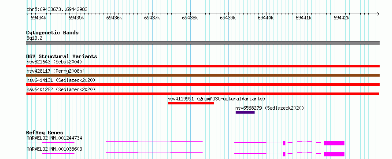Click the chr5:69433673..69442982 region label
The image size is (392, 159).
[57, 10]
